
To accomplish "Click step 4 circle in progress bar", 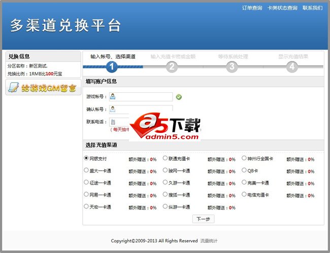I will tap(292, 66).
